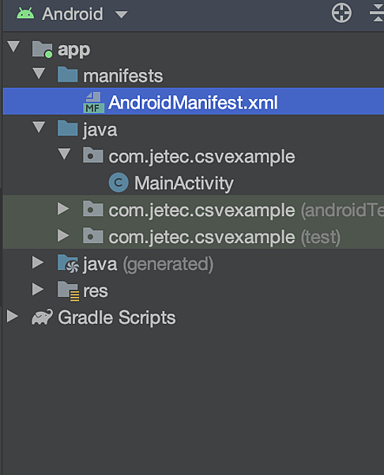Select the manifests folder
Viewport: 384px width, 475px height.
pos(122,76)
